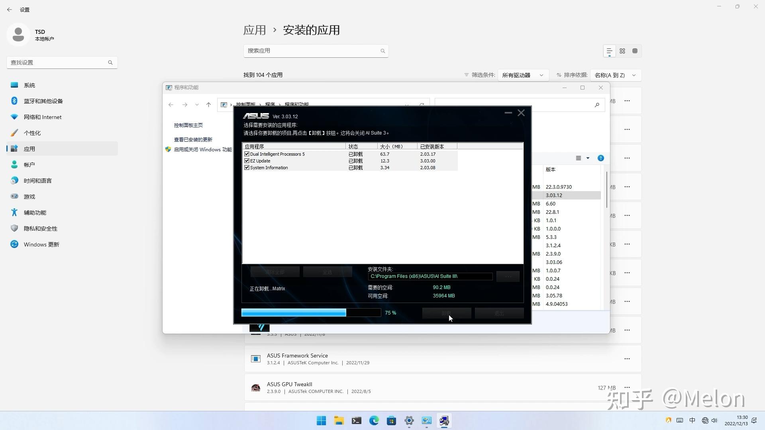Open more options for ASUS GPU TweakII
The height and width of the screenshot is (430, 765).
627,387
